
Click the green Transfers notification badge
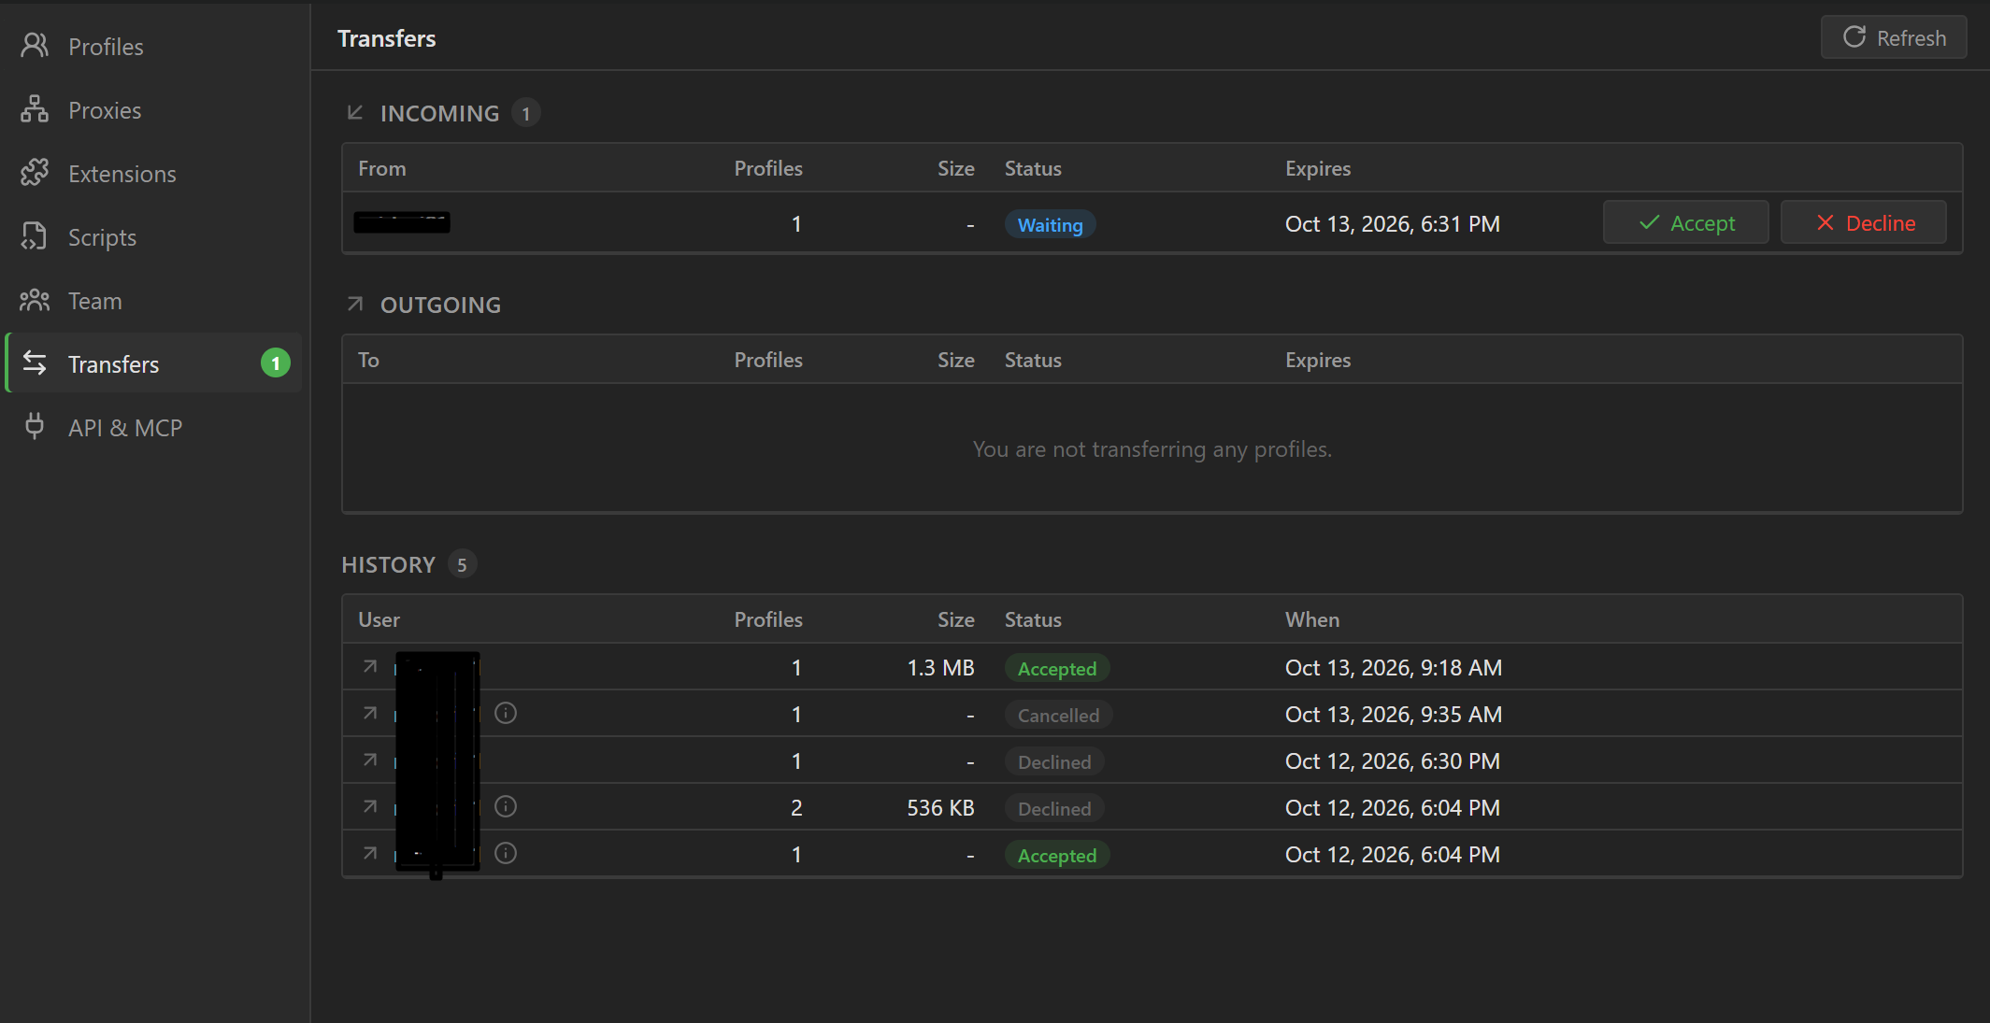point(276,363)
